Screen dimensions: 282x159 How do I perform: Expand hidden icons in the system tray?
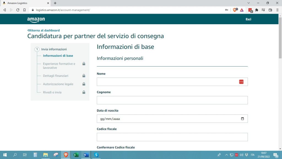point(226,155)
